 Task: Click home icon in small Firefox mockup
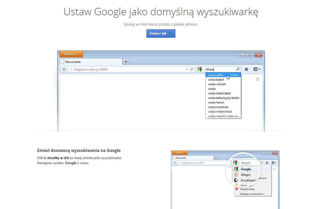coord(267,163)
